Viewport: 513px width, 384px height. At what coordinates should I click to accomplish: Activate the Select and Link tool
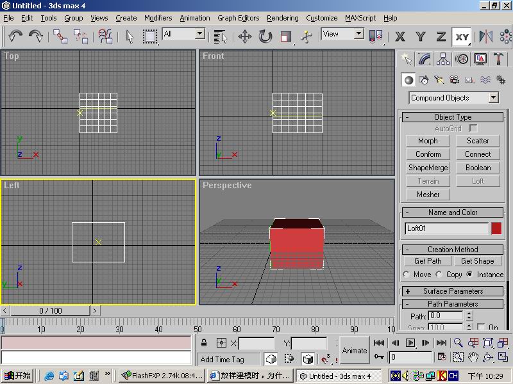click(60, 36)
